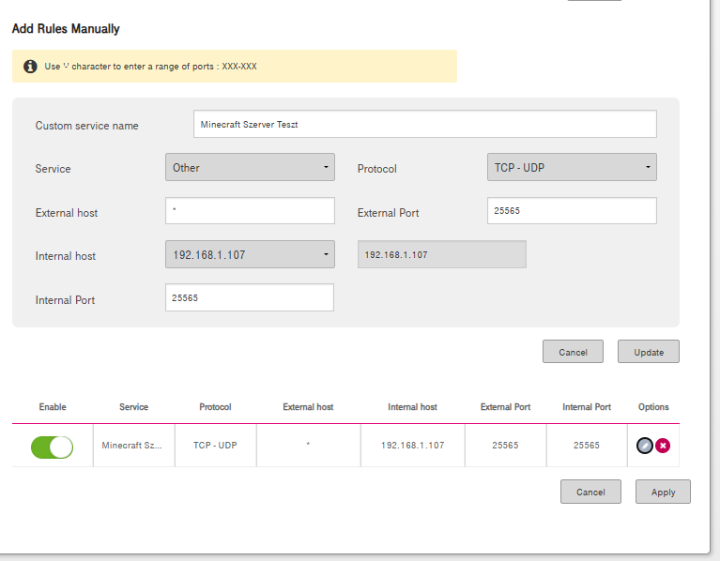
Task: Toggle the Minecraft rule enable switch
Action: pyautogui.click(x=52, y=447)
